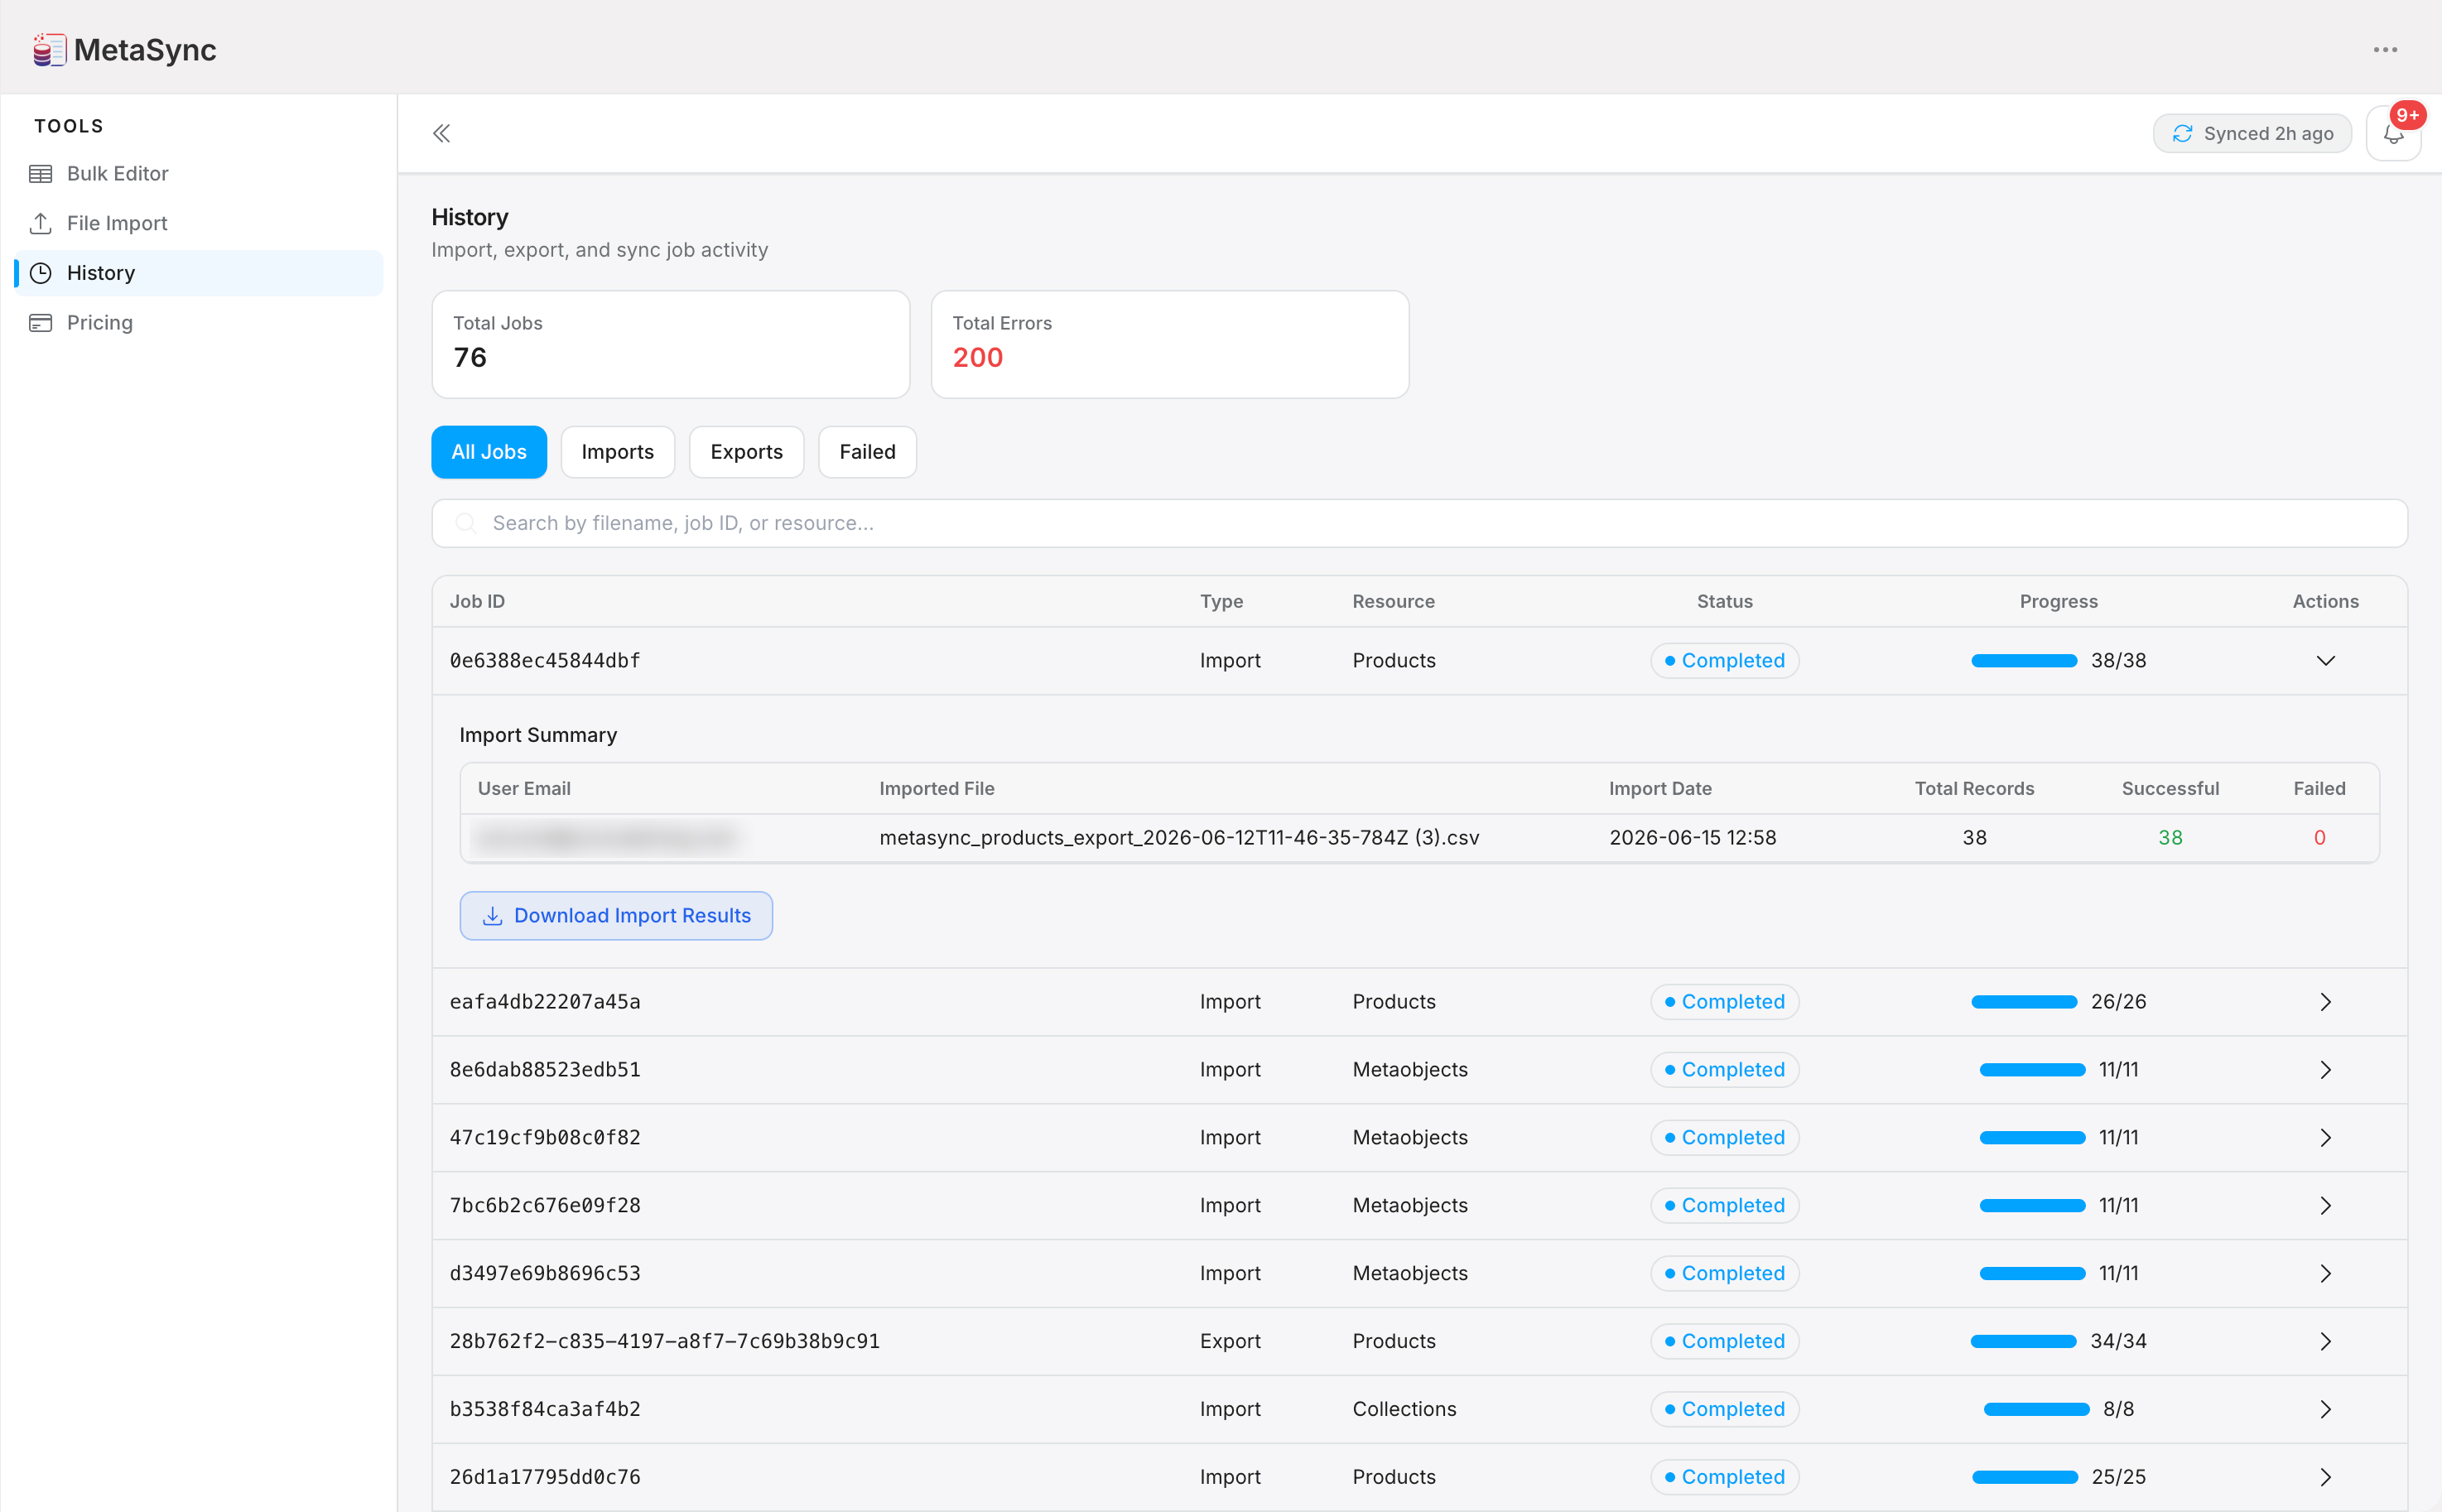Click the import date 2026-06-15 12:58
The width and height of the screenshot is (2442, 1512).
coord(1692,838)
